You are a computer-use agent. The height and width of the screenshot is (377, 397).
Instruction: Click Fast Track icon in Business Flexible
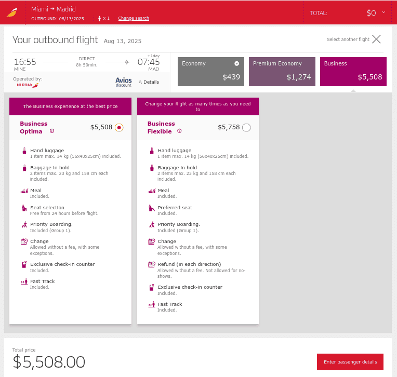pos(151,304)
